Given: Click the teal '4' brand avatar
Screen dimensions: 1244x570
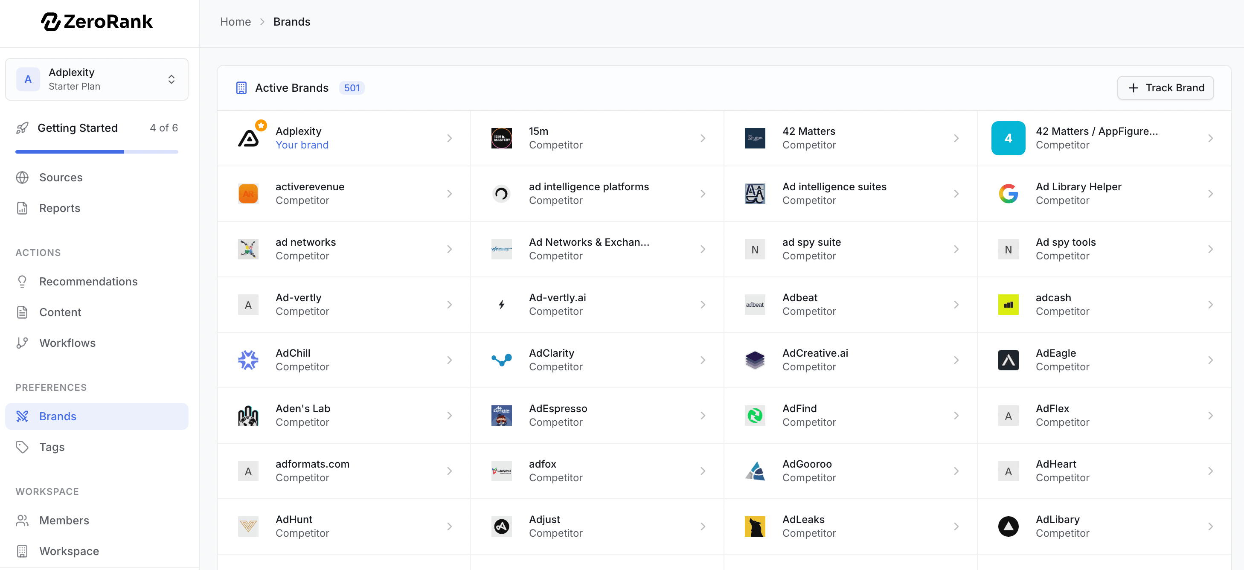Looking at the screenshot, I should (1009, 138).
